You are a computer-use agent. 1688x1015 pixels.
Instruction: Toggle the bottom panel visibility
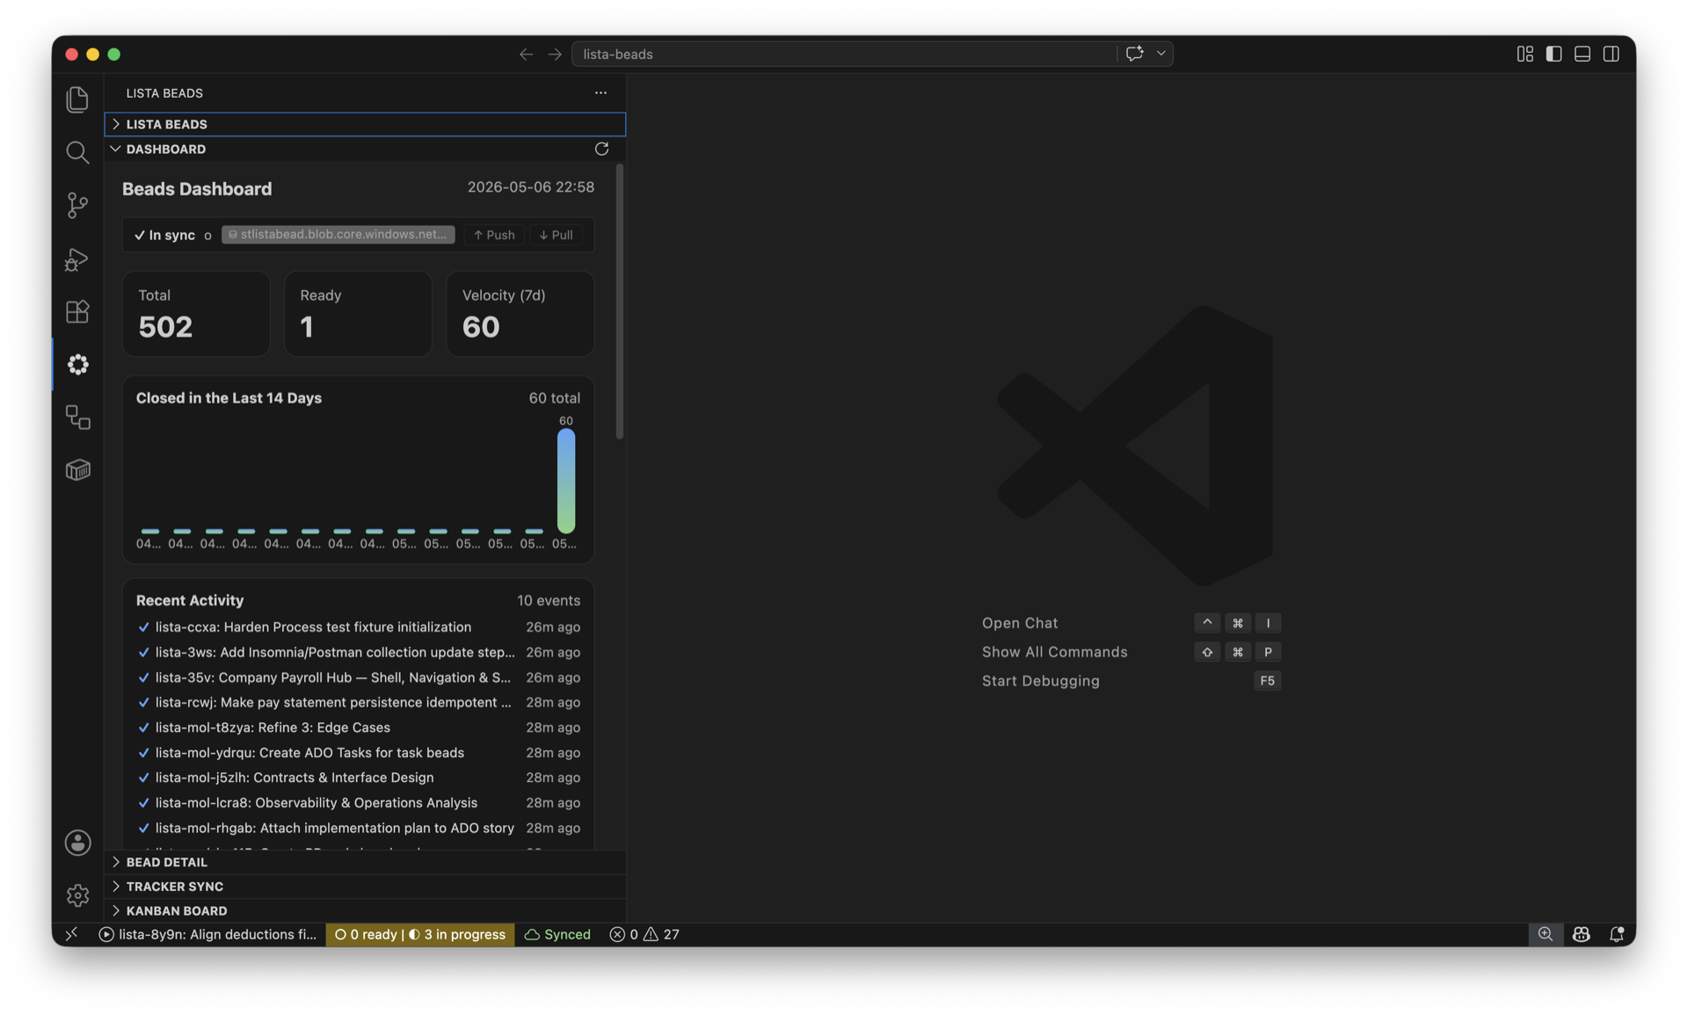1582,54
